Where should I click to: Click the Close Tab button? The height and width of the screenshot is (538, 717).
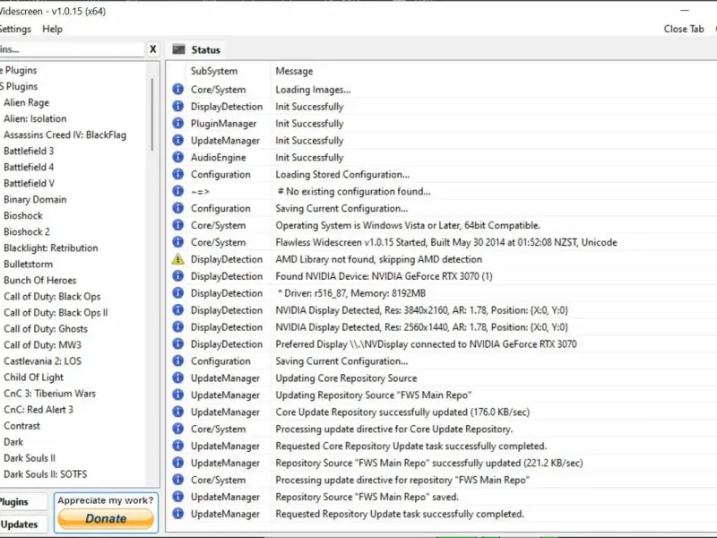684,29
